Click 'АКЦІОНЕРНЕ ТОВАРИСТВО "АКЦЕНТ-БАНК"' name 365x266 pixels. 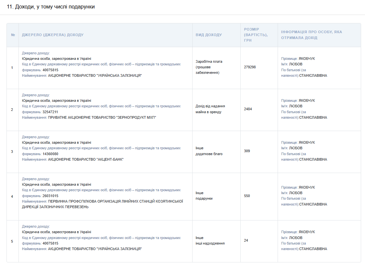[x=86, y=159]
